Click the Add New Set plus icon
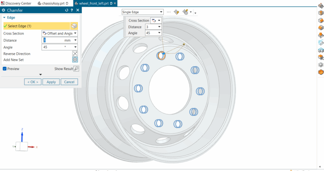 [x=75, y=60]
